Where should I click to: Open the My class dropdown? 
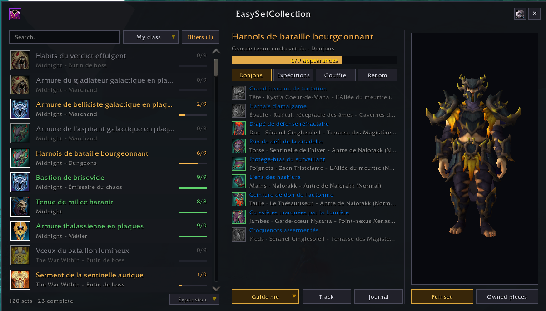(x=151, y=37)
